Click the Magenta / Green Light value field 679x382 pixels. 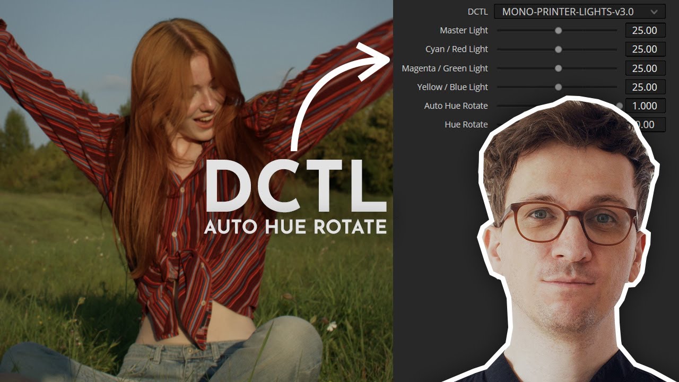[645, 68]
